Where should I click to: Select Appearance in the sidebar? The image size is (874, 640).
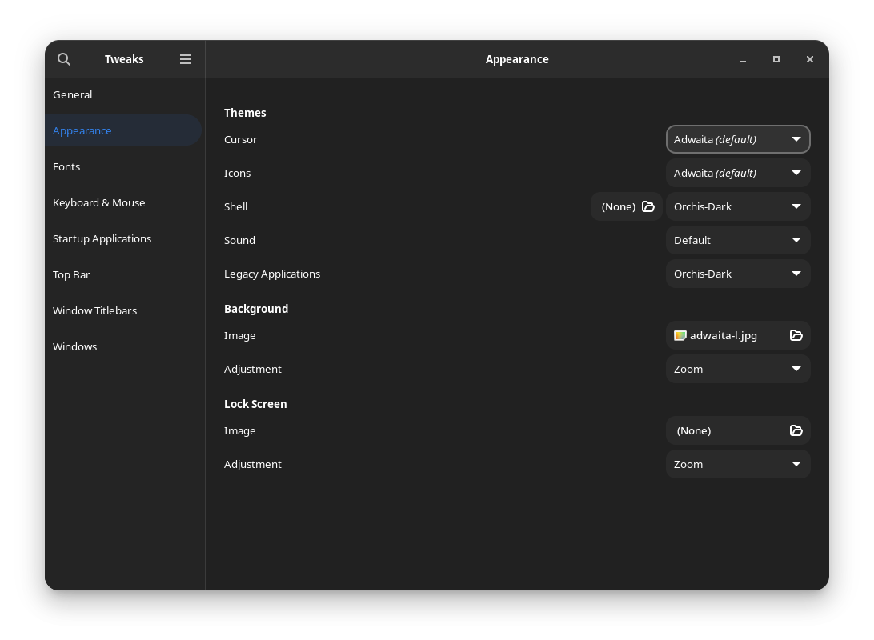[x=123, y=130]
